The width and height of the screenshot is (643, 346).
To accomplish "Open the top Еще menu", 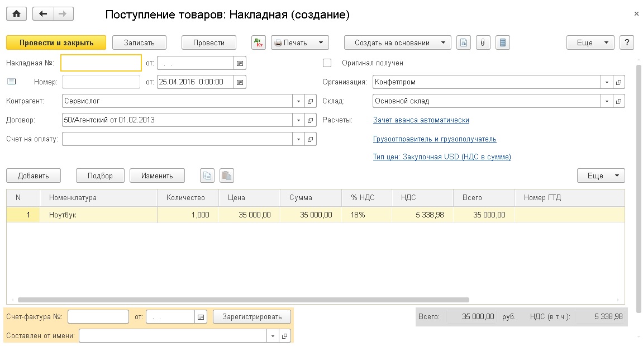I will click(590, 42).
